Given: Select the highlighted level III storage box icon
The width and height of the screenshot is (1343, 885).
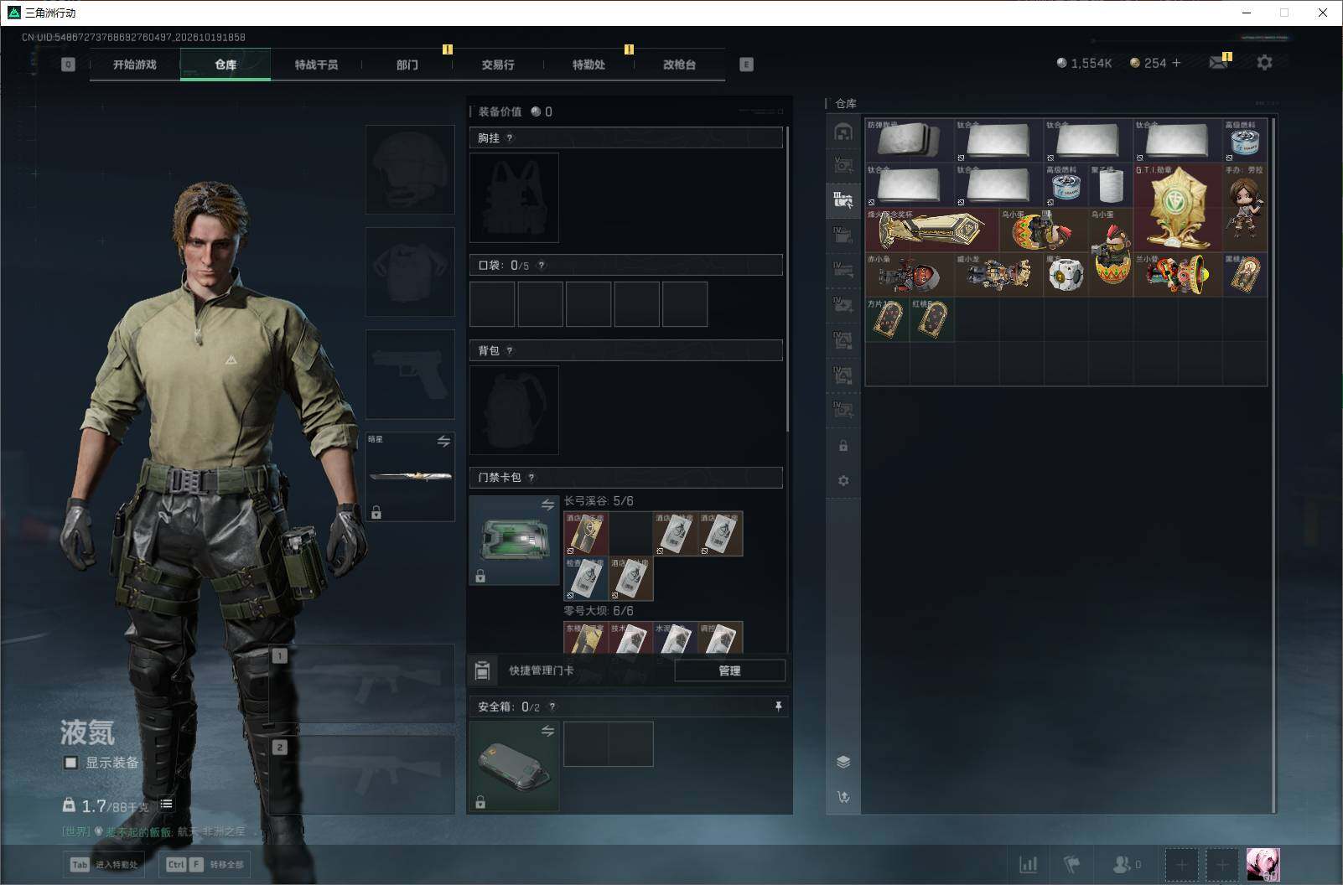Looking at the screenshot, I should click(x=843, y=199).
